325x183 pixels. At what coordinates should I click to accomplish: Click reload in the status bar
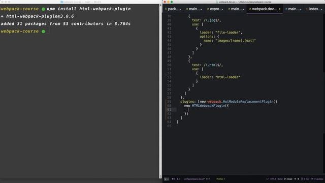(288, 179)
